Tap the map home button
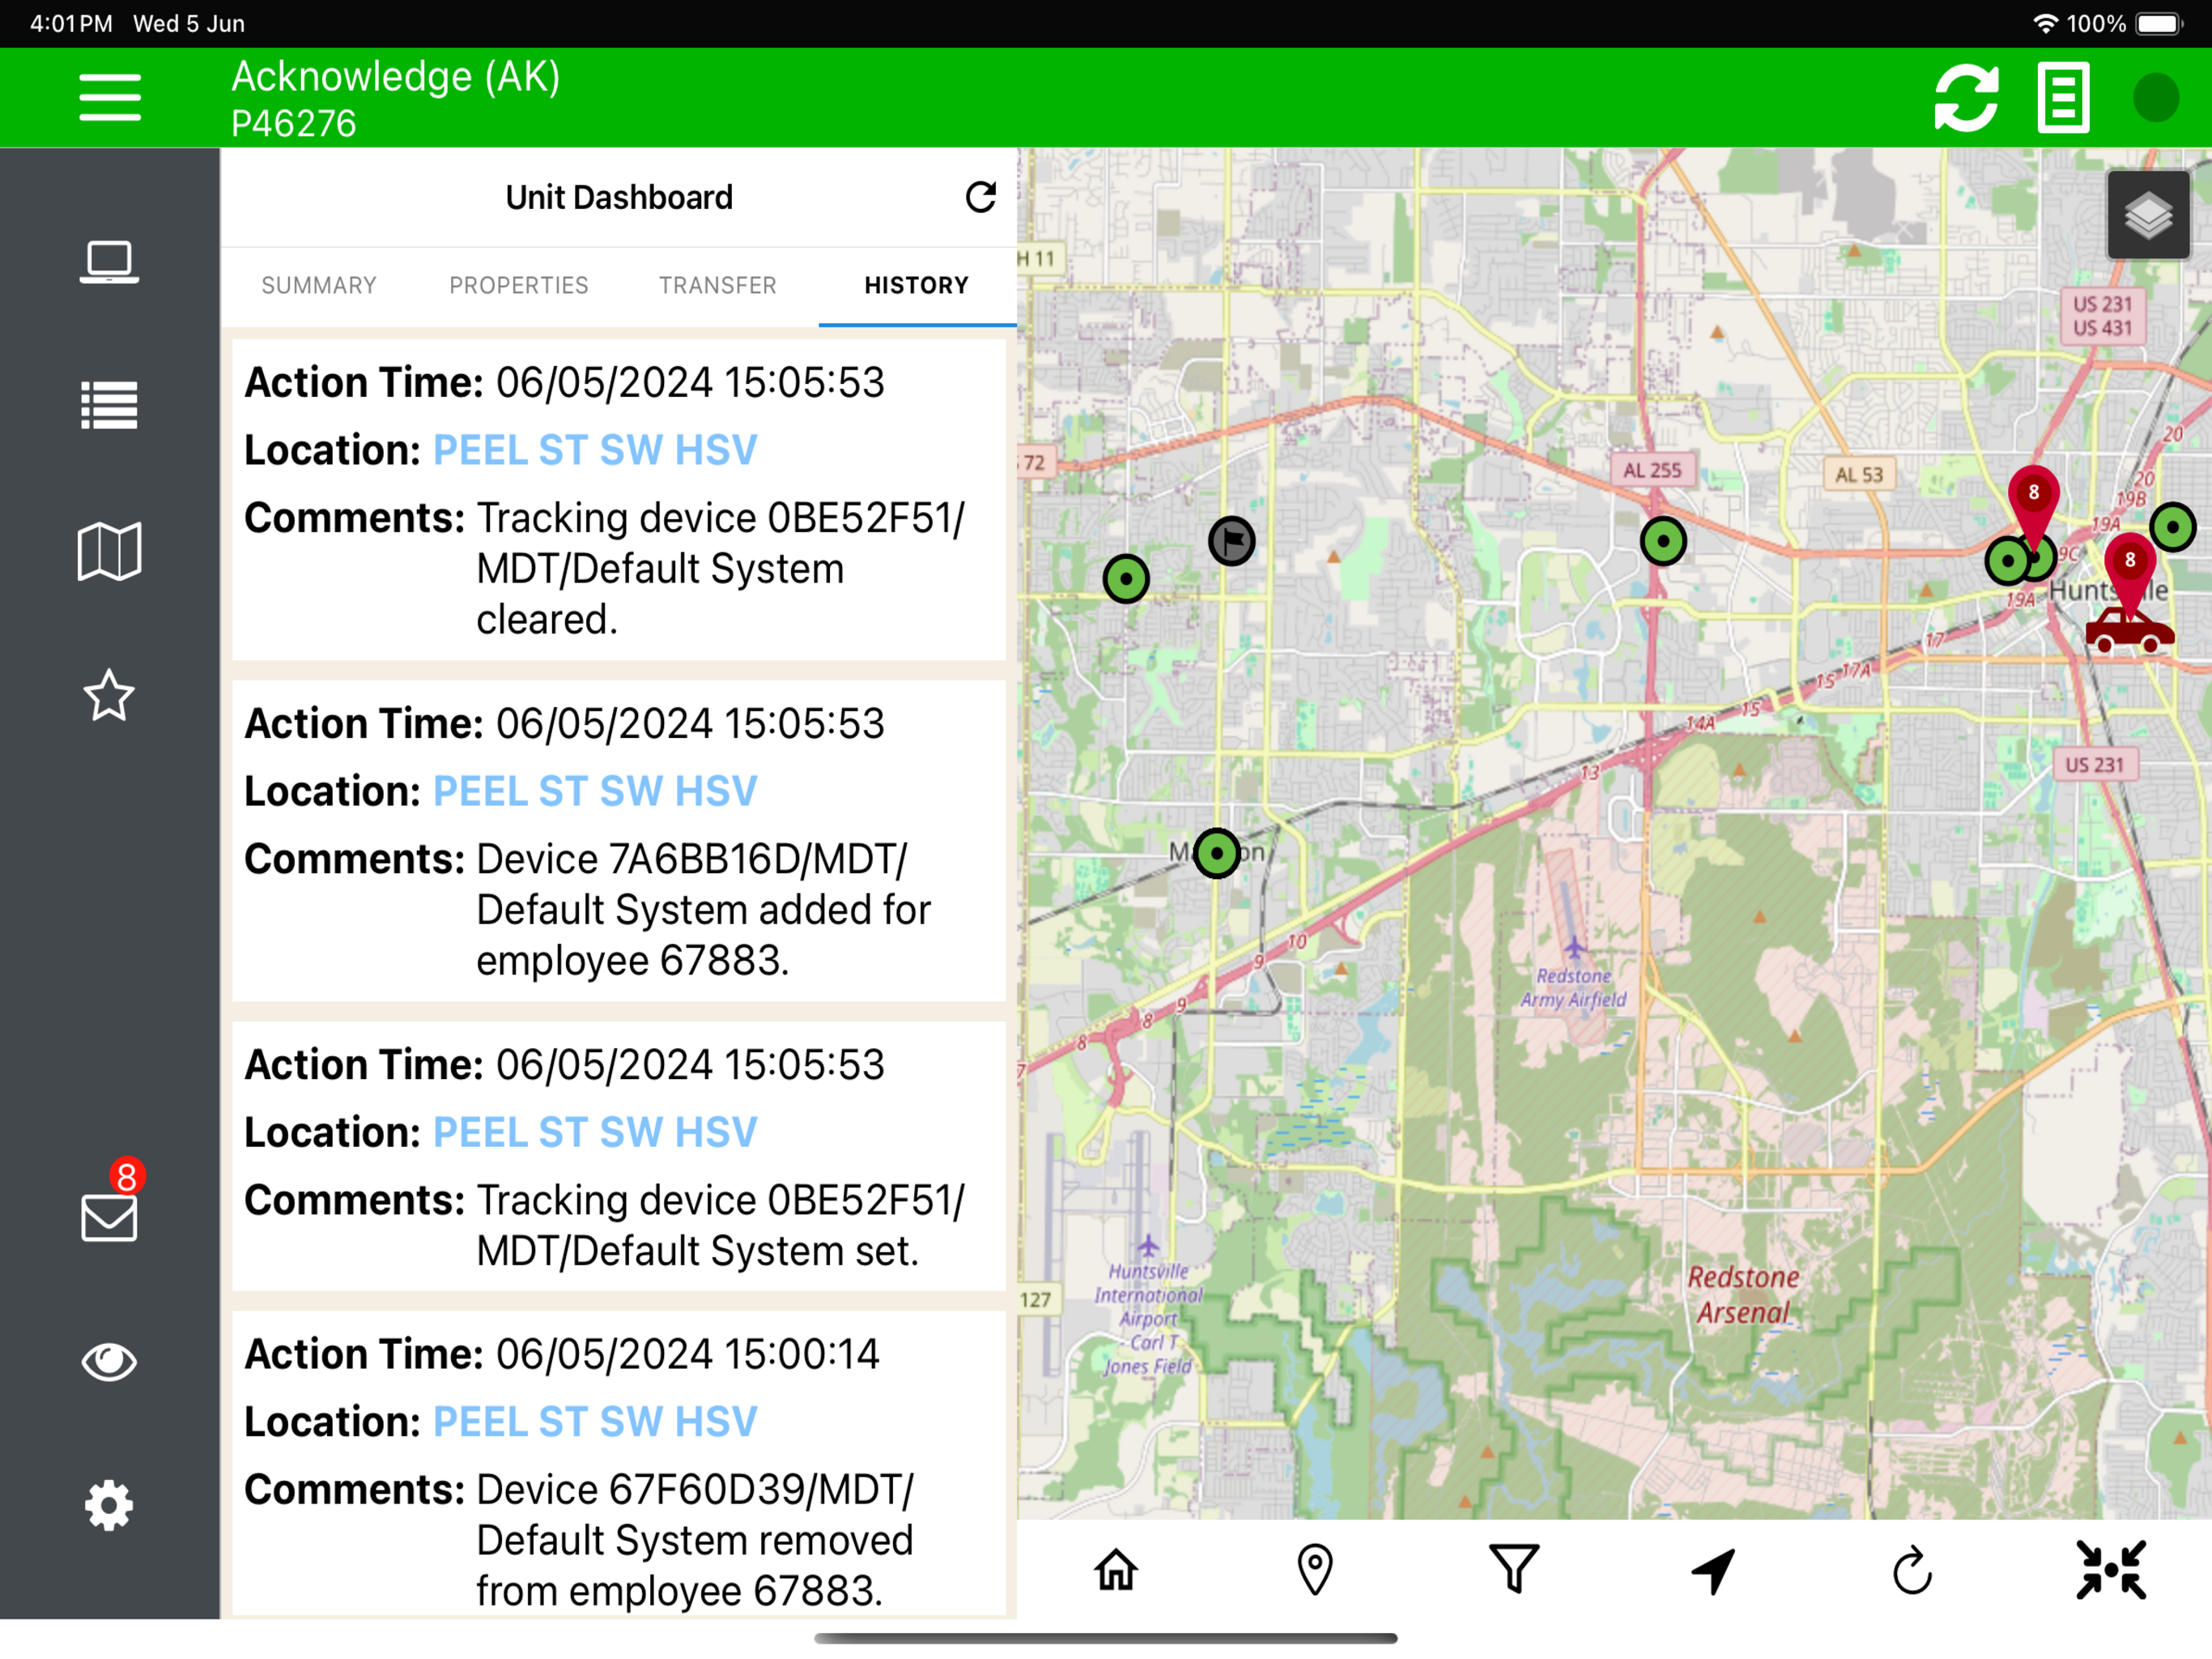The height and width of the screenshot is (1659, 2212). click(x=1116, y=1569)
